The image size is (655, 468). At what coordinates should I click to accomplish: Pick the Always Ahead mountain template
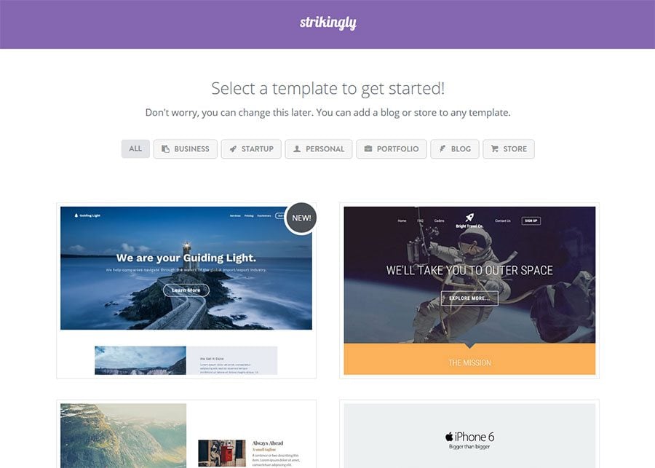pyautogui.click(x=186, y=435)
